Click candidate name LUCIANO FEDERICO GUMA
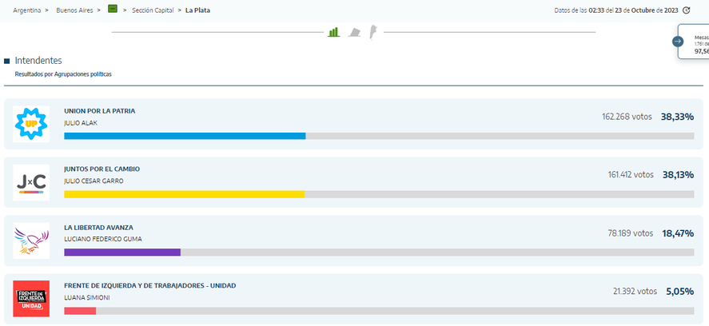 (x=103, y=239)
